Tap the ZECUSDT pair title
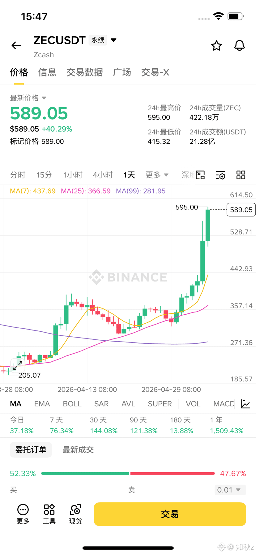256x555 pixels. (x=59, y=40)
